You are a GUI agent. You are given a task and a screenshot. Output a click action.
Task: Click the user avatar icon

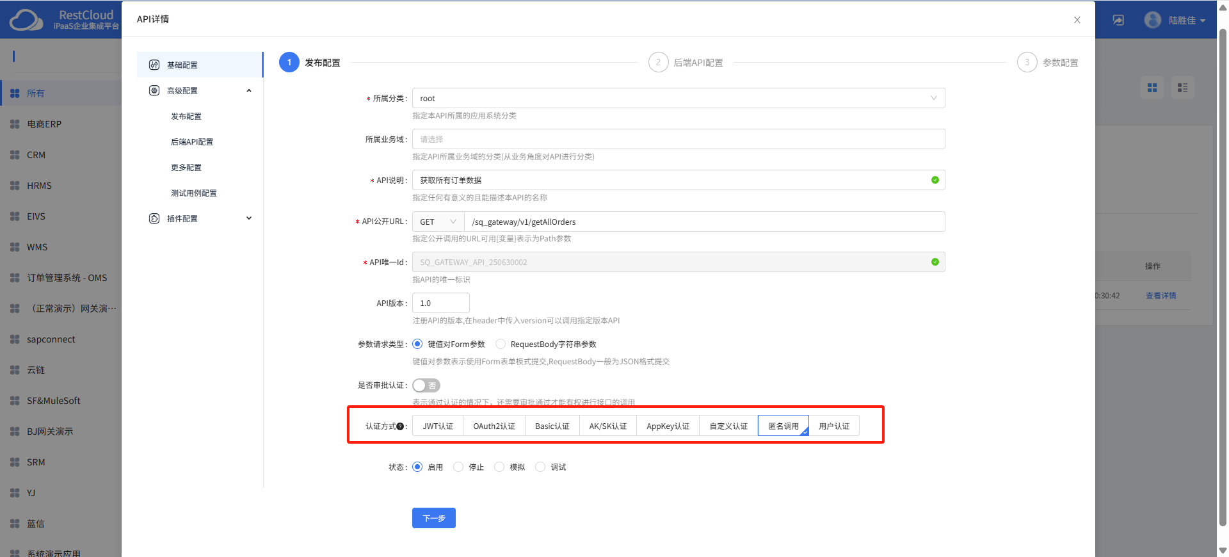coord(1153,20)
